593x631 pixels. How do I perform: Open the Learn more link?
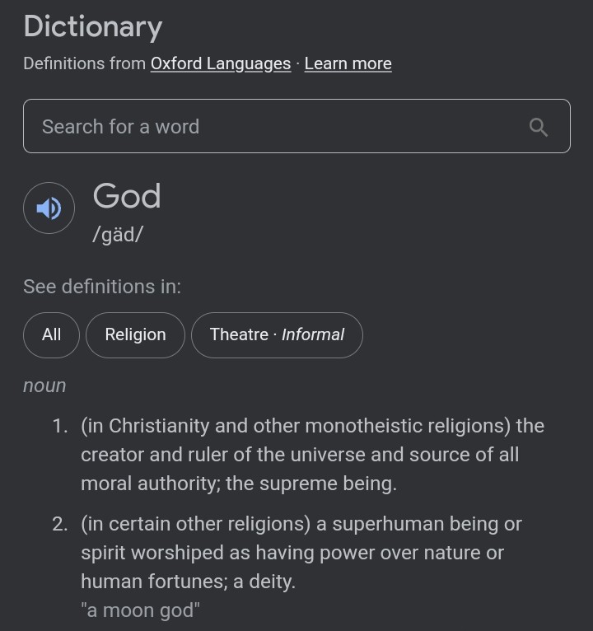348,63
